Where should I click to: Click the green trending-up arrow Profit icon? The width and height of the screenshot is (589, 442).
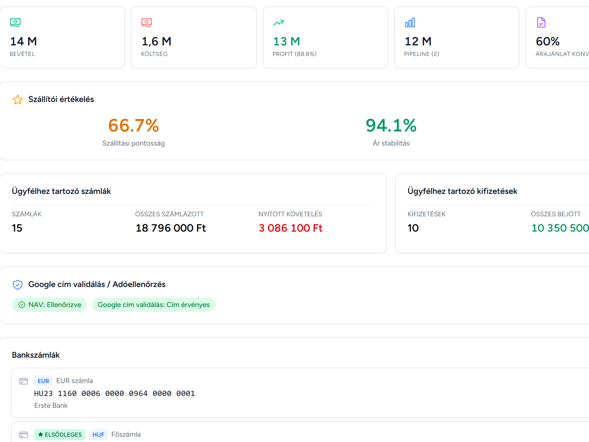pyautogui.click(x=278, y=22)
